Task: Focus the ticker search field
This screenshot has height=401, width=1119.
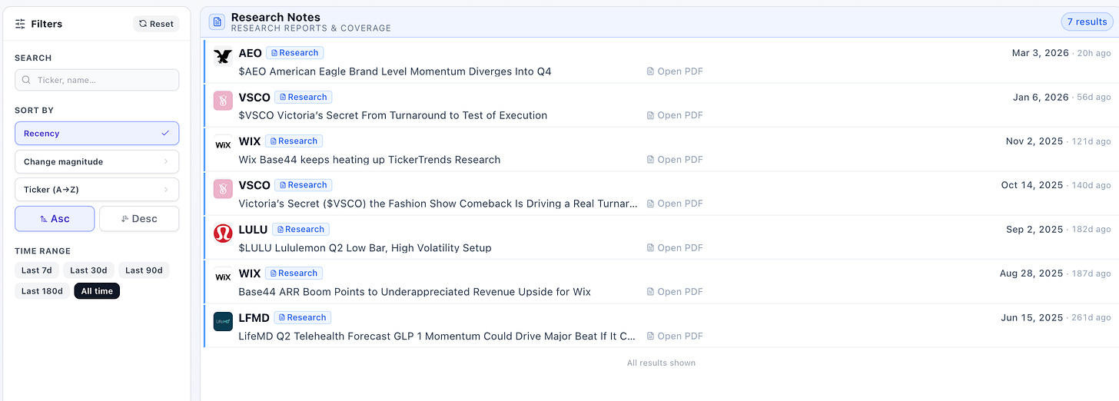Action: coord(97,80)
